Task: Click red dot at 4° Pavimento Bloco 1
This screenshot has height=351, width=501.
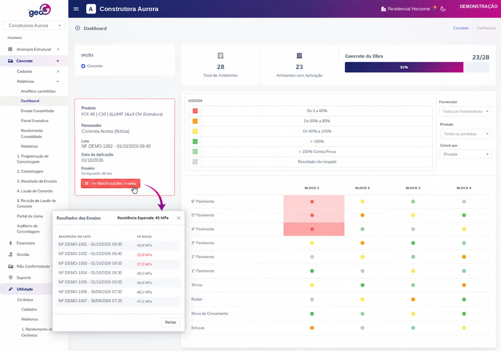Action: pos(312,229)
